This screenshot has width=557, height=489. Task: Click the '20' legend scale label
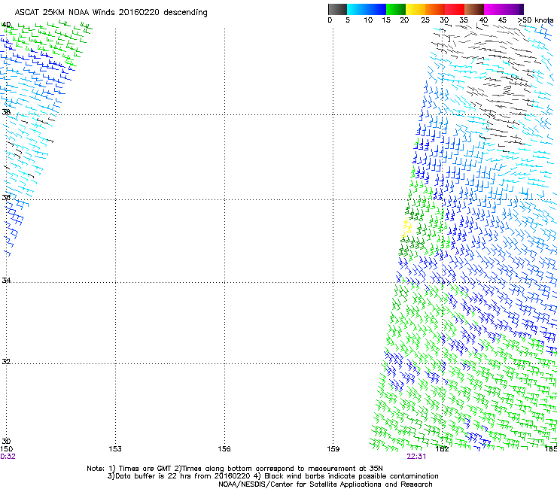(404, 20)
